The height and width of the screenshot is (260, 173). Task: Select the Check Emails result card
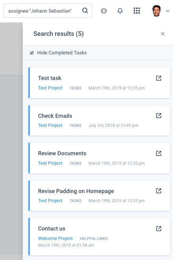99,121
